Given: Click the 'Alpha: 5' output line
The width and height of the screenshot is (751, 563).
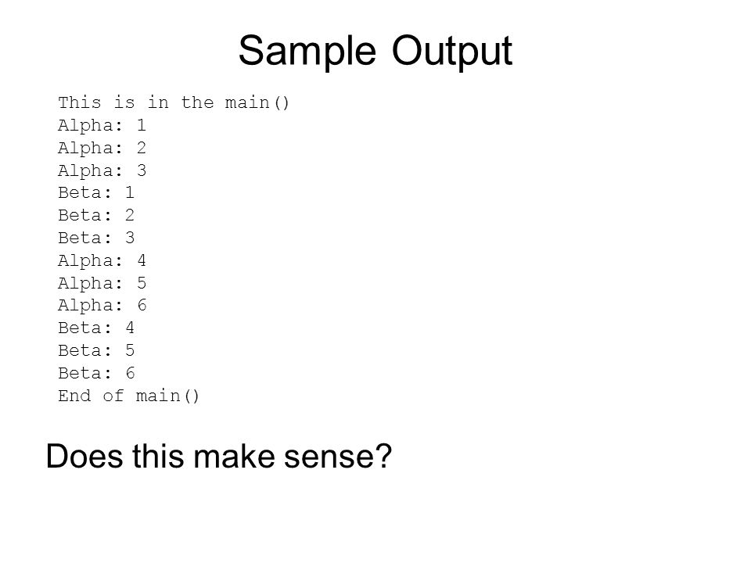Looking at the screenshot, I should 102,283.
